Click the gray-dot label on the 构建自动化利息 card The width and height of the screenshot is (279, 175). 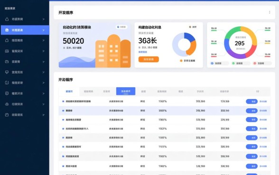tap(193, 27)
